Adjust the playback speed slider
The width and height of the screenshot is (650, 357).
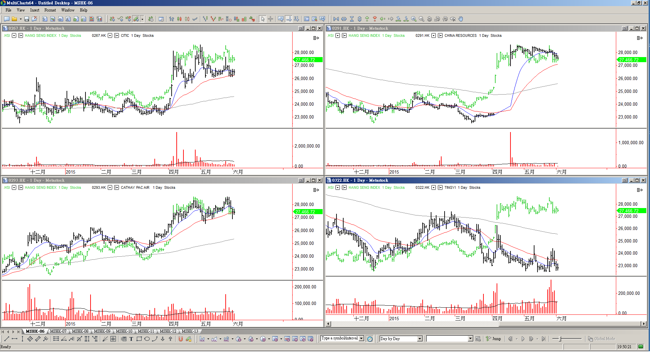coord(560,339)
